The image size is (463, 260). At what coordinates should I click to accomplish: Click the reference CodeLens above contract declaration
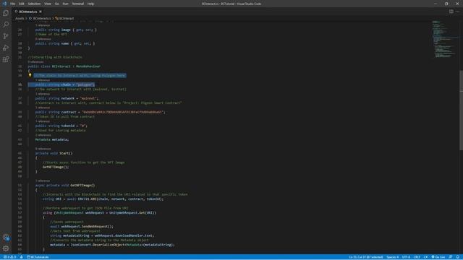click(x=43, y=108)
